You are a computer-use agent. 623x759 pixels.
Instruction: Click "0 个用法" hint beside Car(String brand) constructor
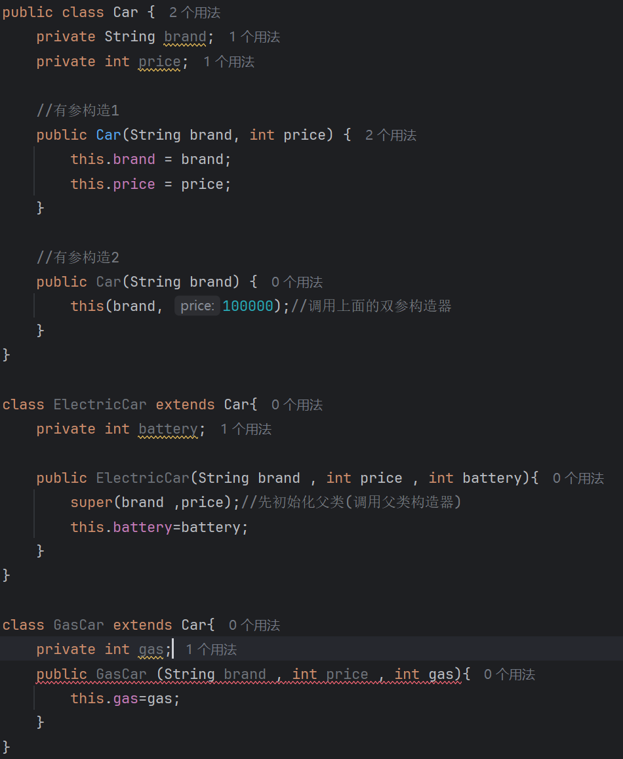[x=296, y=282]
